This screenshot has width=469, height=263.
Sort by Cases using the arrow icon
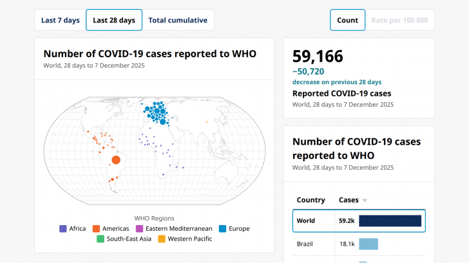click(x=365, y=201)
